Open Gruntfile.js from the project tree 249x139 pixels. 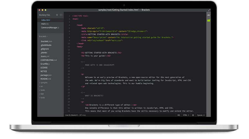coord(45,64)
